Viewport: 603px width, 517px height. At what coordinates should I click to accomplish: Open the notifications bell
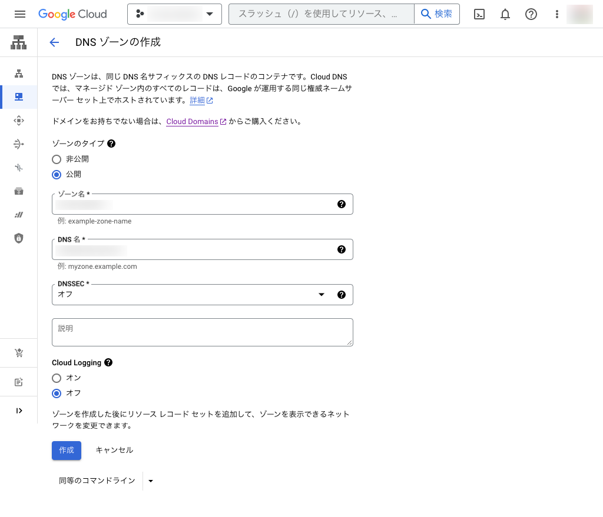click(x=505, y=14)
